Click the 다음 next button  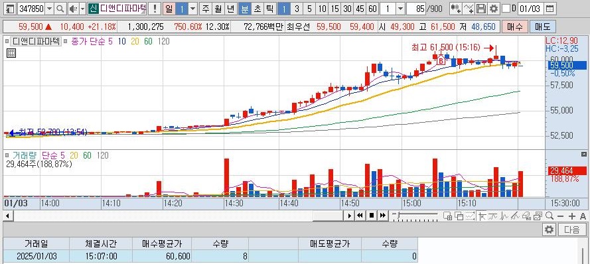(x=572, y=230)
